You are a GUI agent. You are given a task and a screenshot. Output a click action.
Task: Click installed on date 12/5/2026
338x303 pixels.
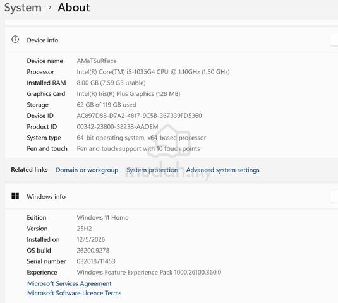point(91,239)
